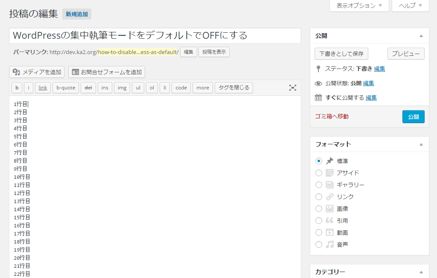The height and width of the screenshot is (278, 437).
Task: Open the 表示オプション dropdown
Action: (359, 6)
